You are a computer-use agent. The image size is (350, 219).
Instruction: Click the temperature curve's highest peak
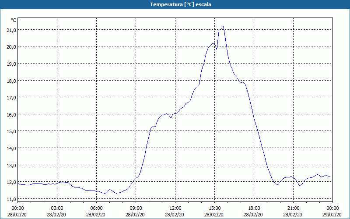click(x=223, y=26)
